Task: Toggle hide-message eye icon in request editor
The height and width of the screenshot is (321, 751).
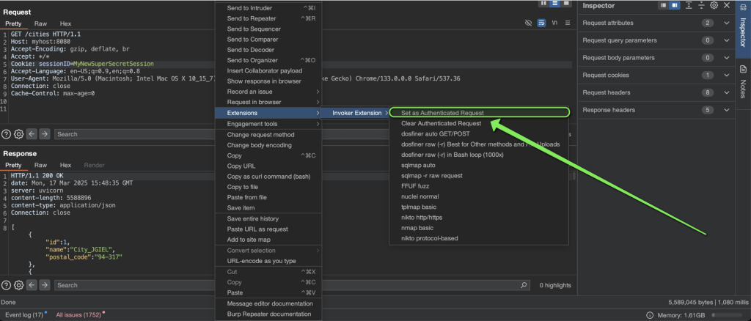Action: tap(528, 23)
